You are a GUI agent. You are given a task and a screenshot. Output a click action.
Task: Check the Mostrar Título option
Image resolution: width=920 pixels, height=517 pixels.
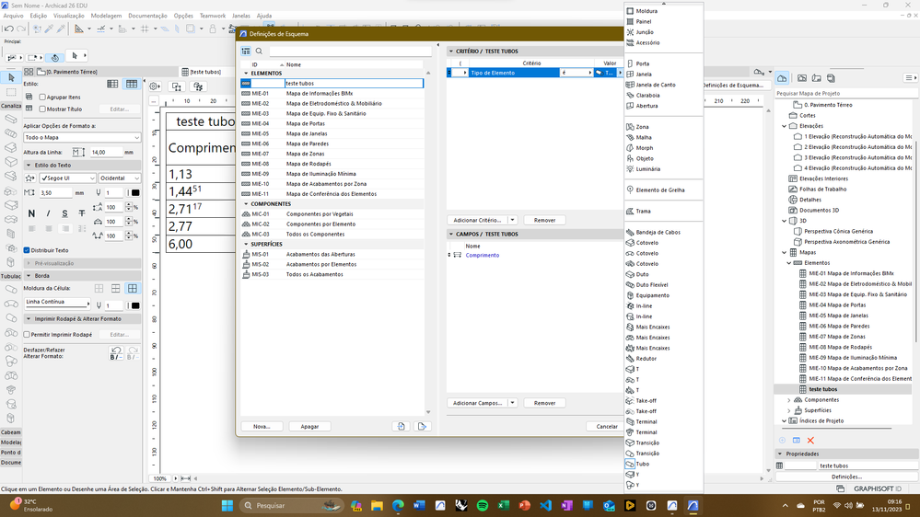(x=42, y=109)
